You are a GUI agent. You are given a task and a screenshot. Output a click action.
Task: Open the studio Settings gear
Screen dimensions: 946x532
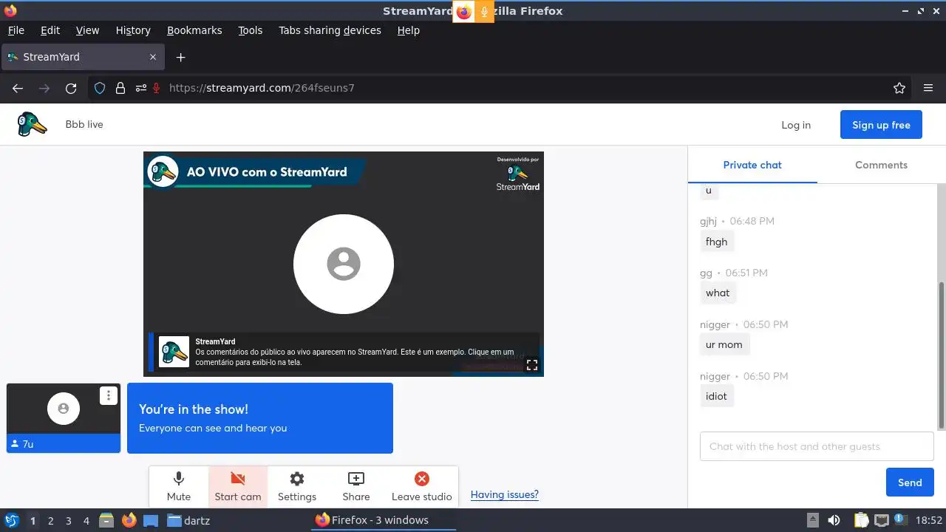pyautogui.click(x=297, y=487)
